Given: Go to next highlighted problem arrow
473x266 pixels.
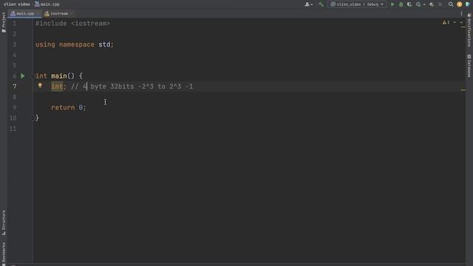Looking at the screenshot, I should point(461,22).
